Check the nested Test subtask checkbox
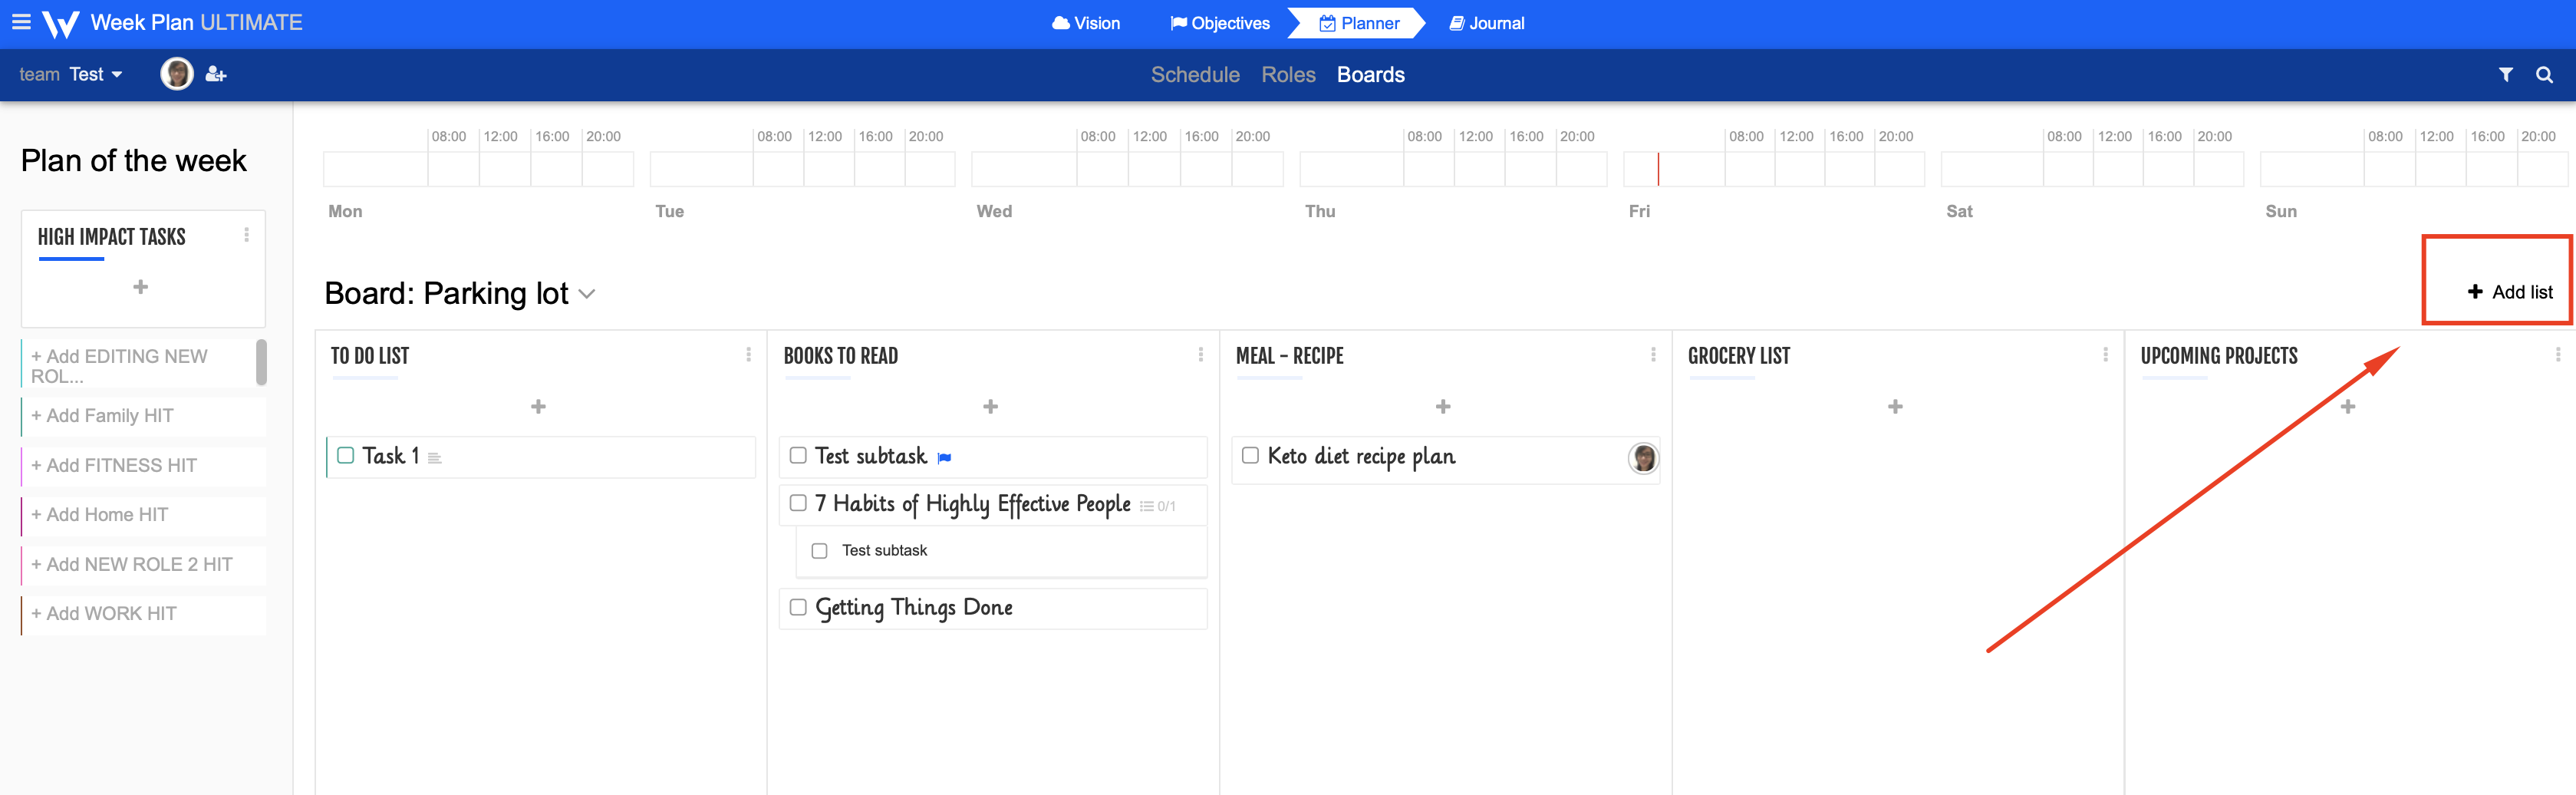The height and width of the screenshot is (795, 2576). click(819, 551)
